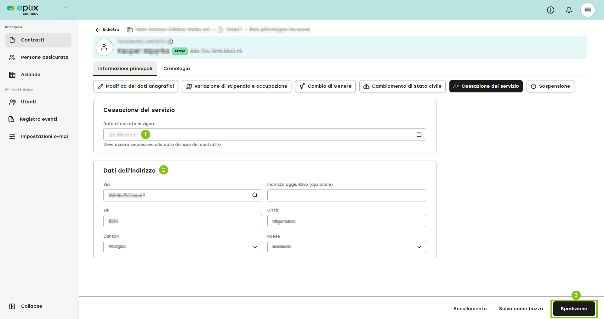Click Salva come bozza
604x319 pixels.
pos(521,309)
